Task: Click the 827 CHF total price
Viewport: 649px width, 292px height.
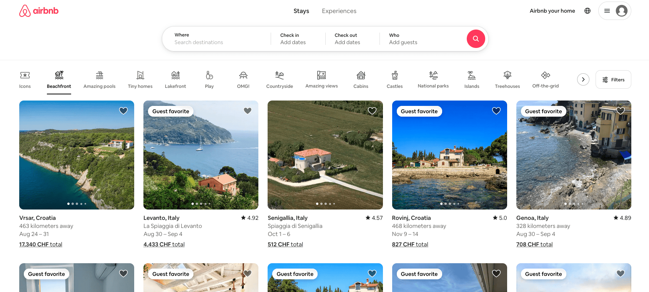Action: coord(410,244)
